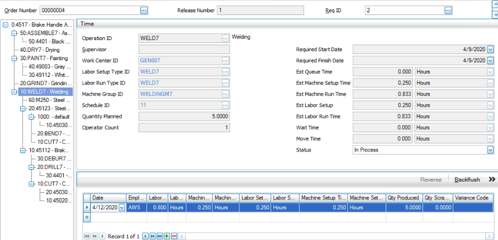Image resolution: width=498 pixels, height=240 pixels.
Task: Jump to the last record arrow
Action: tap(159, 236)
